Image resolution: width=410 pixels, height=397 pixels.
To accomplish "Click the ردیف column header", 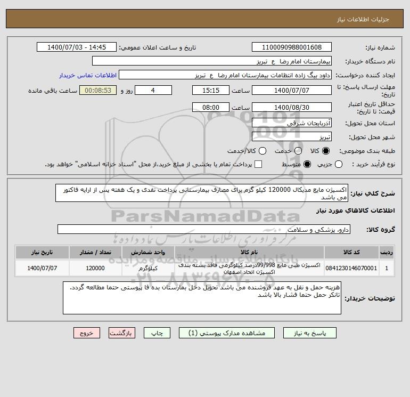I will point(387,252).
